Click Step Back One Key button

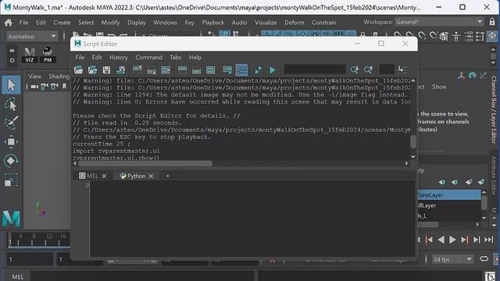click(x=429, y=240)
